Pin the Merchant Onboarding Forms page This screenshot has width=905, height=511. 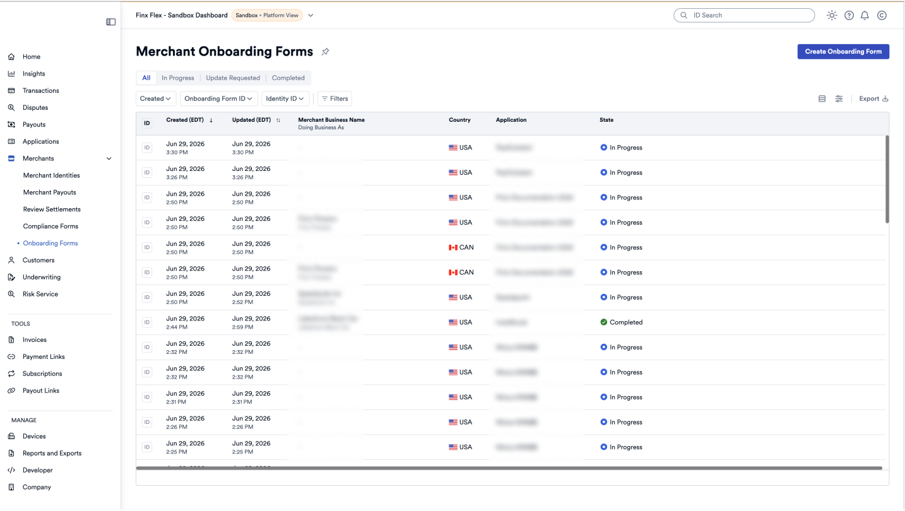click(326, 52)
